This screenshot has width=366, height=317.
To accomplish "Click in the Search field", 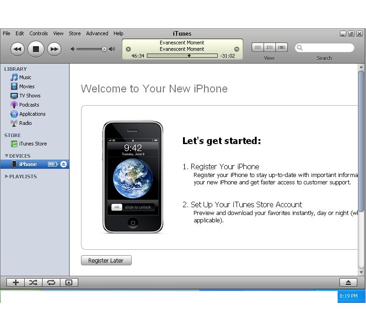I will pyautogui.click(x=328, y=48).
